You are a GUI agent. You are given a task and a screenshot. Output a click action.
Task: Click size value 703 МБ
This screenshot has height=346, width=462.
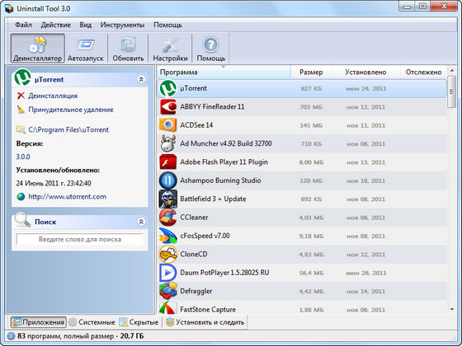tap(311, 107)
